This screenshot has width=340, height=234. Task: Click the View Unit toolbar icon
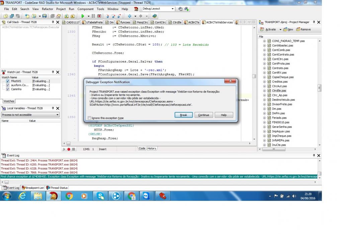[x=6, y=16]
